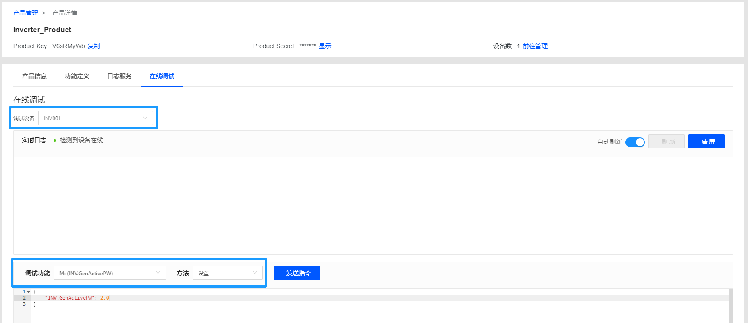Select the 在线调试 tab

point(162,76)
